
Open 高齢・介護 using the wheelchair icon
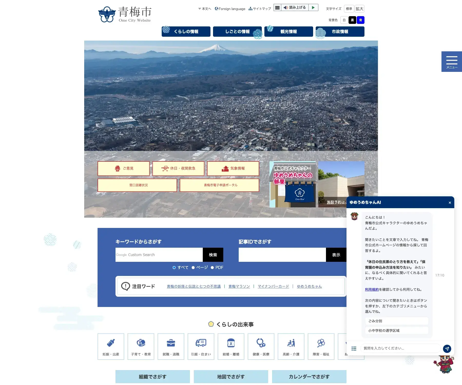291,343
